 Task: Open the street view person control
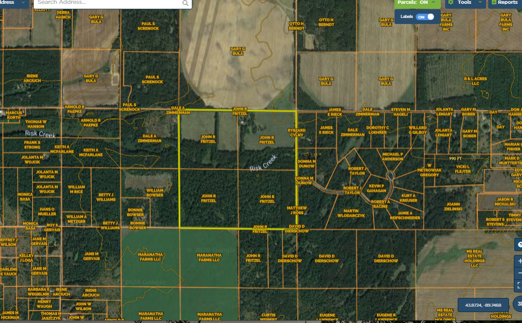coord(519,245)
